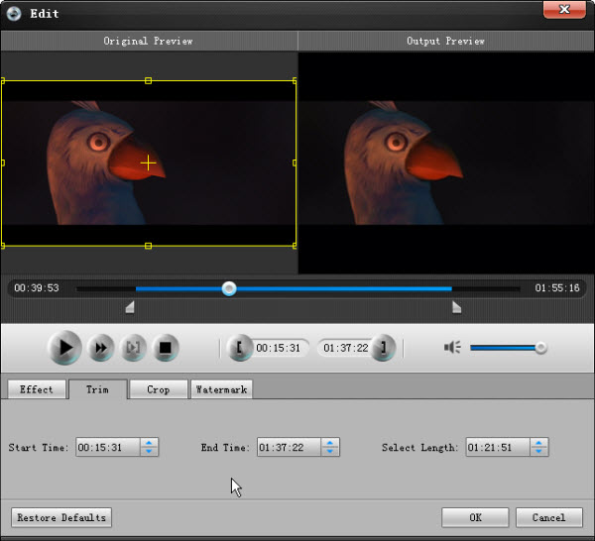Click the Select Length input field
Image resolution: width=595 pixels, height=541 pixels.
[498, 447]
